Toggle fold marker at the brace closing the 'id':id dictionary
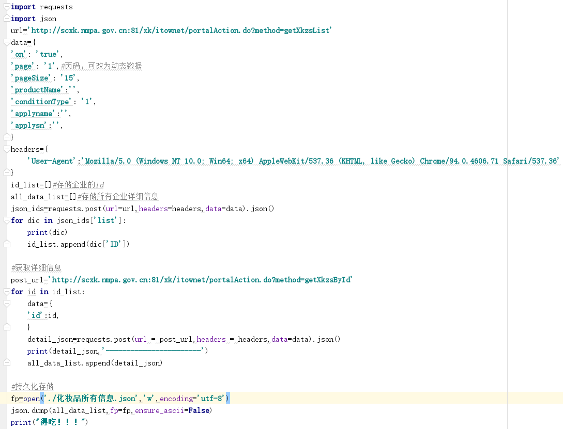563x429 pixels. coord(7,327)
